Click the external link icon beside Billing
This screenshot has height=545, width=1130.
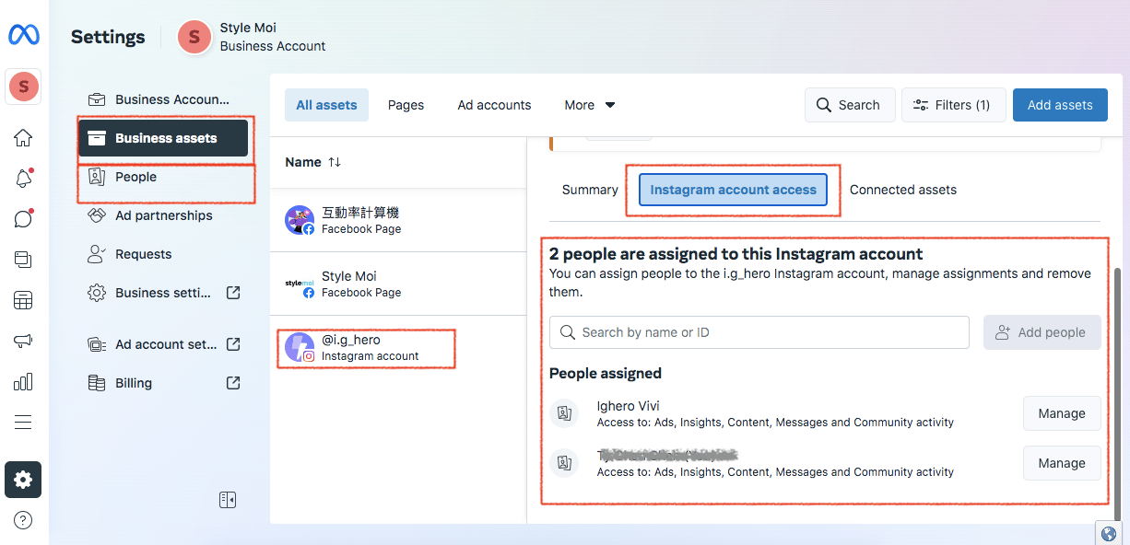(x=233, y=383)
